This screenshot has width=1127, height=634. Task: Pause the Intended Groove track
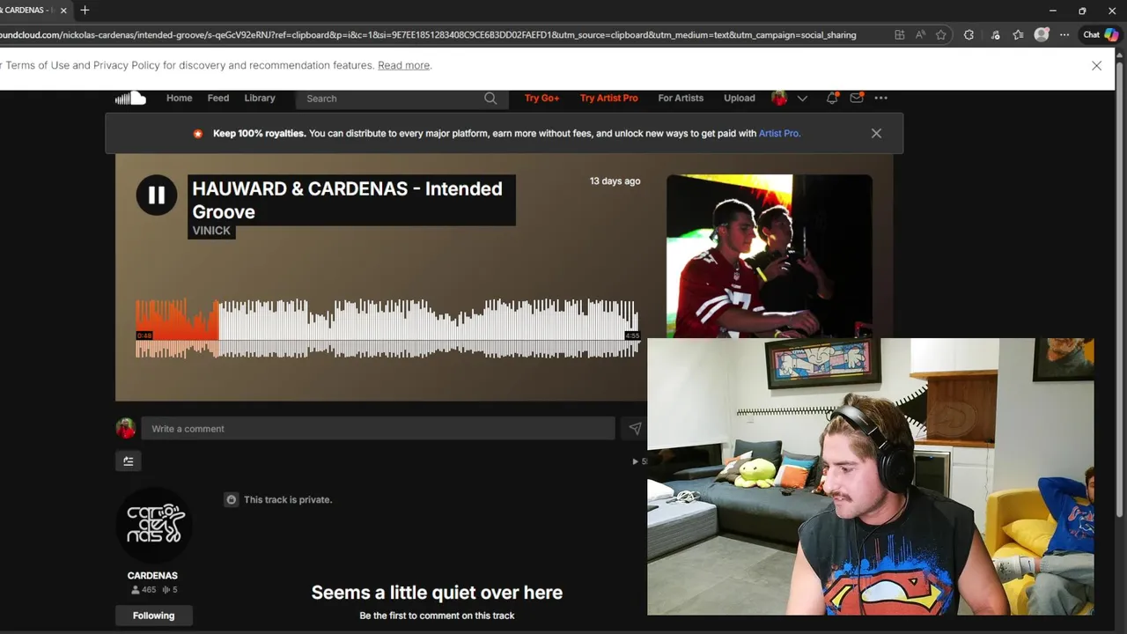tap(157, 195)
